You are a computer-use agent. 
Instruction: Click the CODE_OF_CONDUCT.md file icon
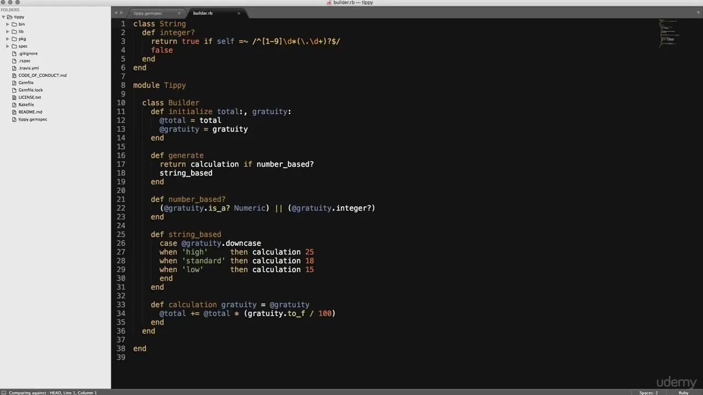(x=14, y=75)
